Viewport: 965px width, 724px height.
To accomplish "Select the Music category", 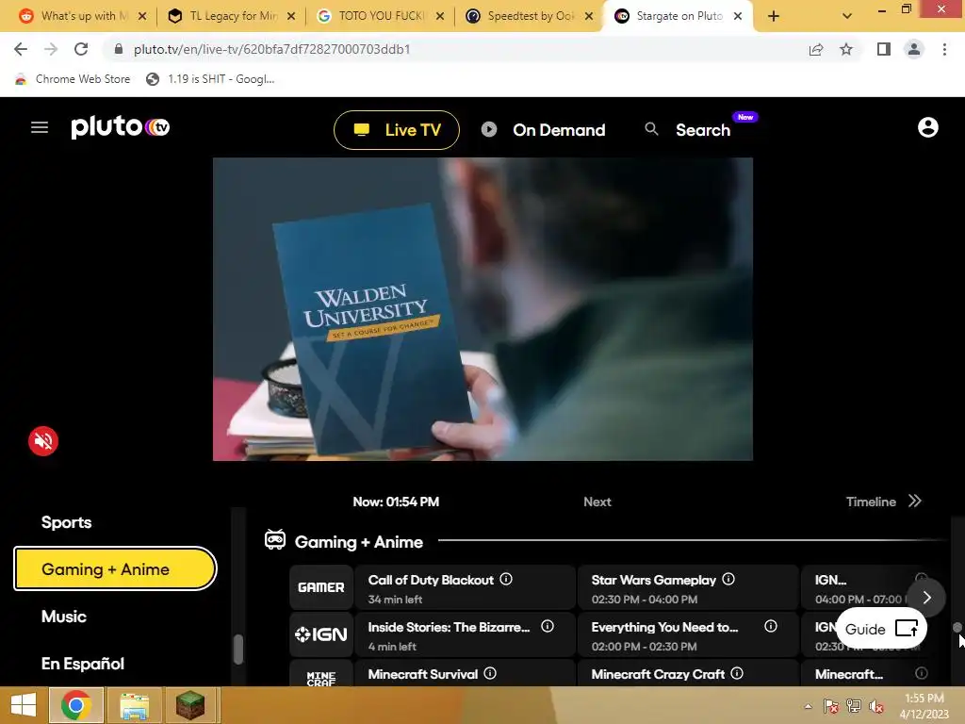I will [x=64, y=617].
